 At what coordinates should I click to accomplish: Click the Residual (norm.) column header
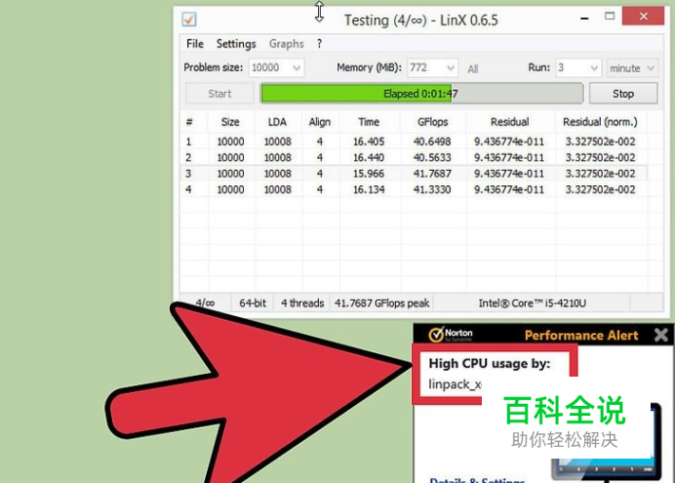click(600, 122)
